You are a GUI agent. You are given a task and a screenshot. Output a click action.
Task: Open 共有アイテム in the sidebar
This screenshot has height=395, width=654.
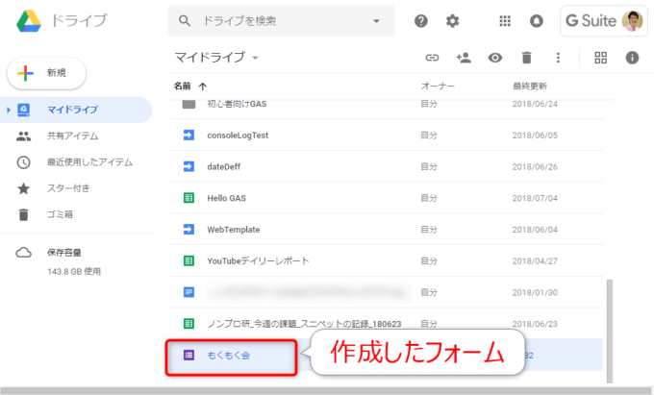tap(72, 136)
